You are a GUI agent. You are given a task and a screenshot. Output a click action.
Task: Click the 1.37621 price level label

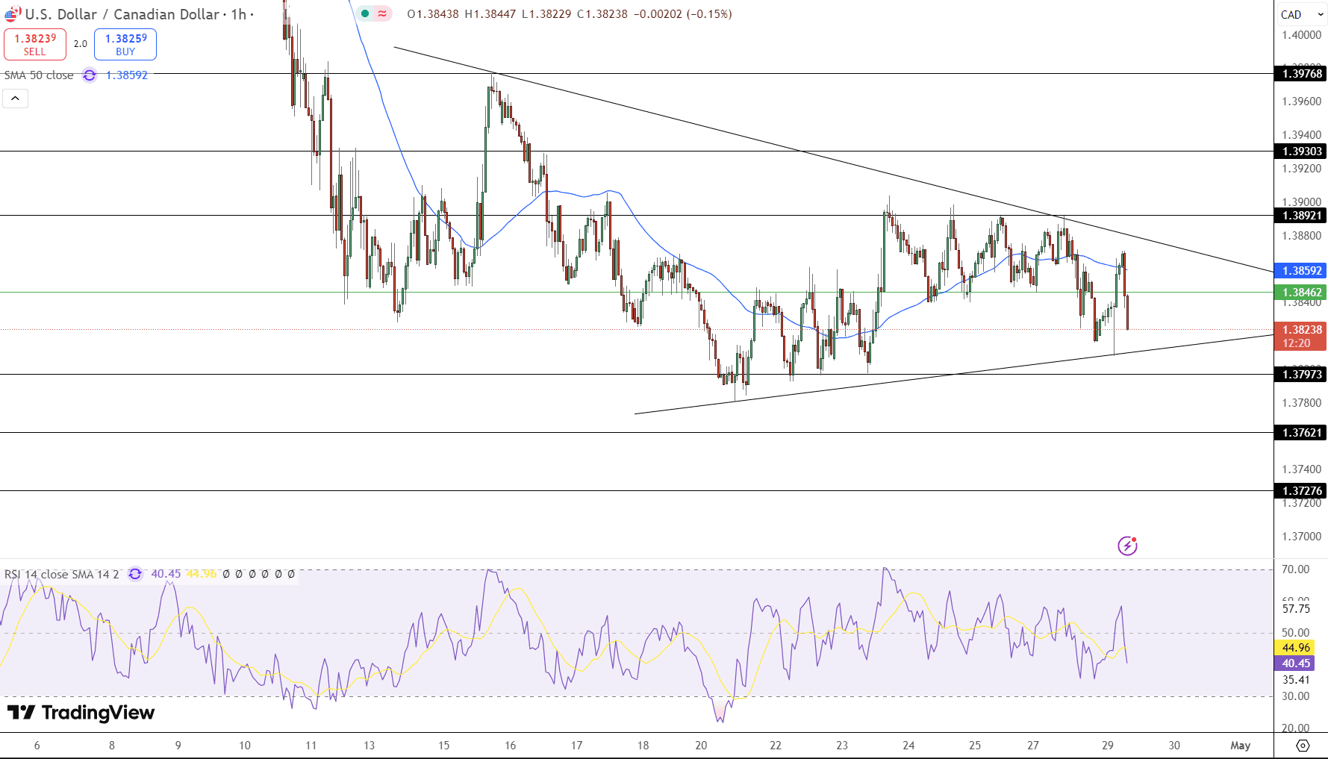(1301, 433)
